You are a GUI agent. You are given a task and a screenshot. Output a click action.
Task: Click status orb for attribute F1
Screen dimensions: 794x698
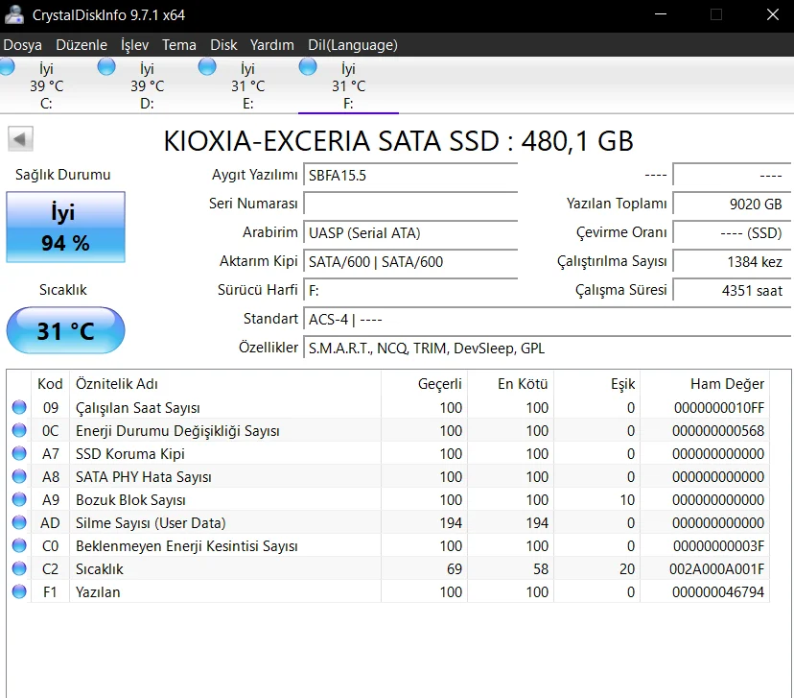[x=19, y=591]
